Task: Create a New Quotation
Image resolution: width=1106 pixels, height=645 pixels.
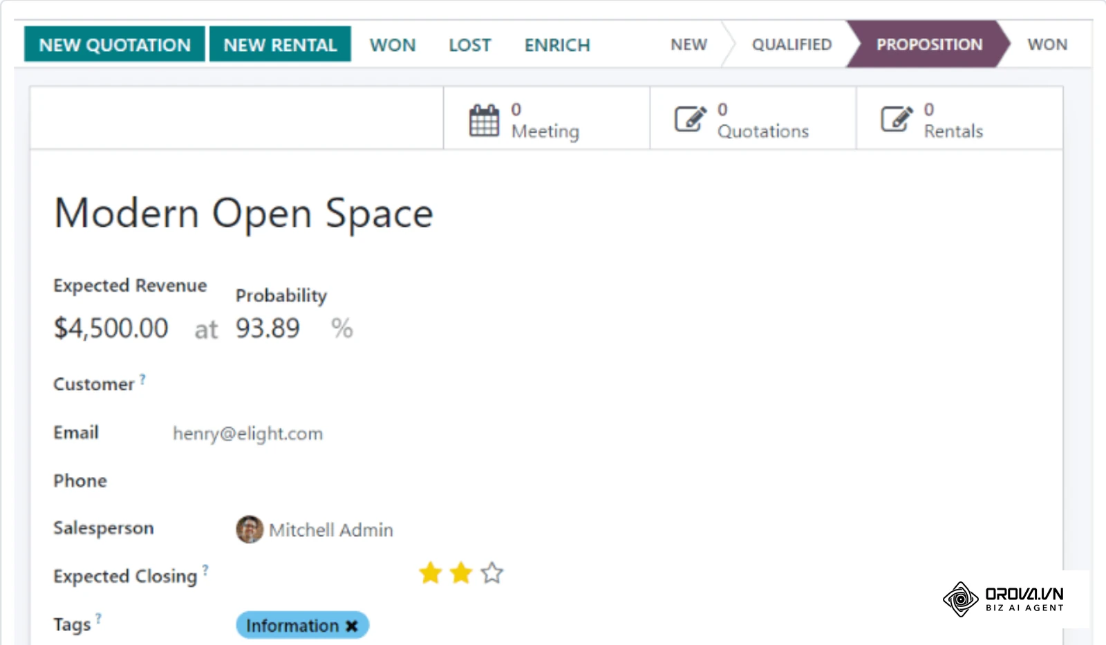Action: 115,44
